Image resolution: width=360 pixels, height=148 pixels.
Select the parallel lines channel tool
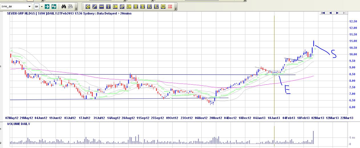pos(122,6)
